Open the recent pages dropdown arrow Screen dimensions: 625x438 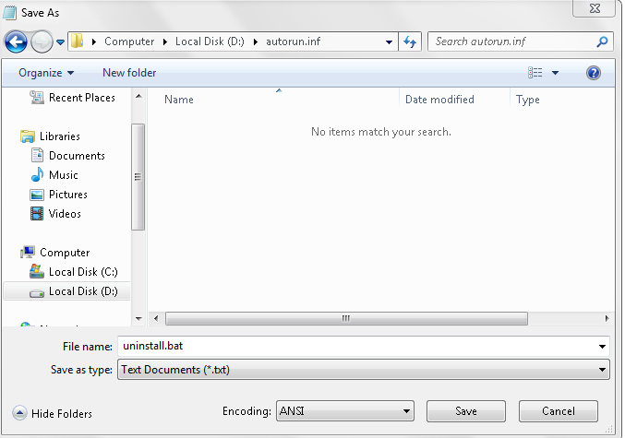tap(60, 41)
